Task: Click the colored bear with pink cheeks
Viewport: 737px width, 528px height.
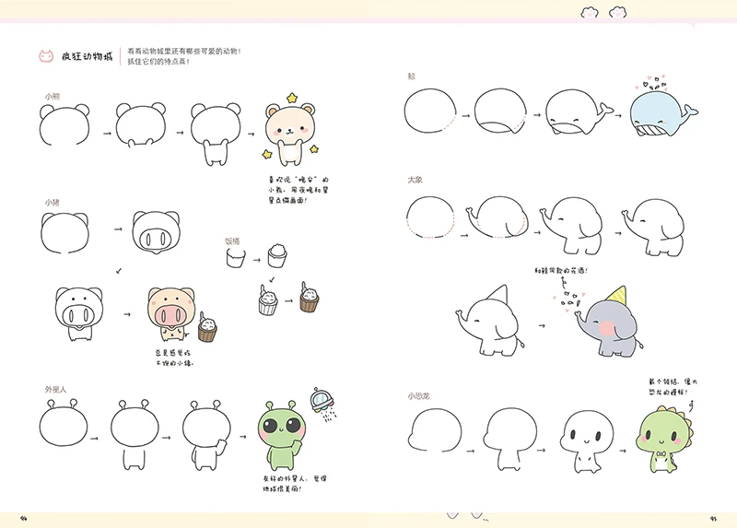Action: pyautogui.click(x=290, y=135)
